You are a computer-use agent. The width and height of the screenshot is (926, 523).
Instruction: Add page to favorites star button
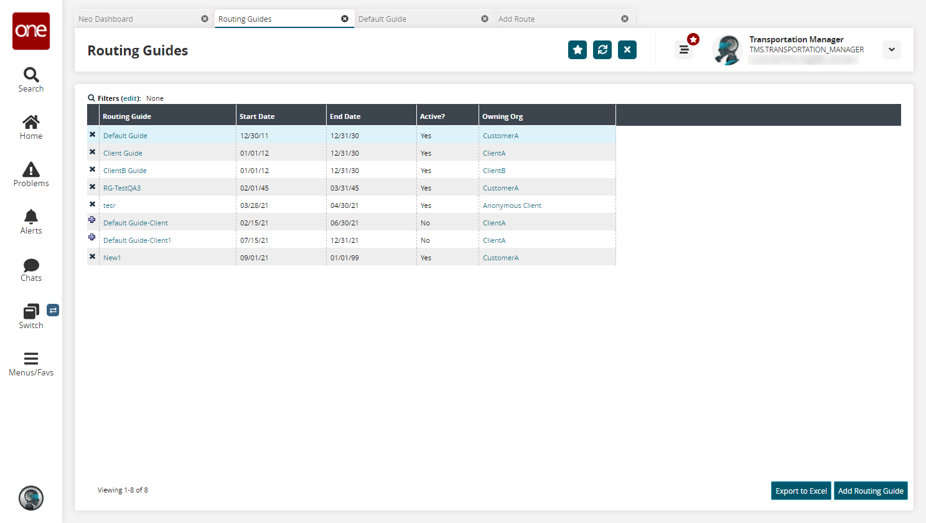coord(578,50)
